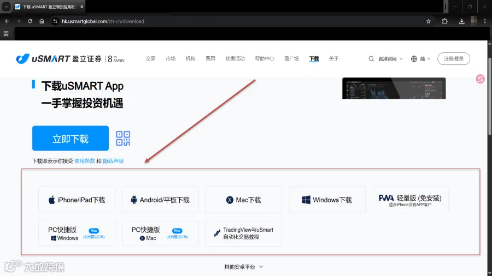The width and height of the screenshot is (492, 276).
Task: Open the 机构 menu item
Action: (190, 58)
